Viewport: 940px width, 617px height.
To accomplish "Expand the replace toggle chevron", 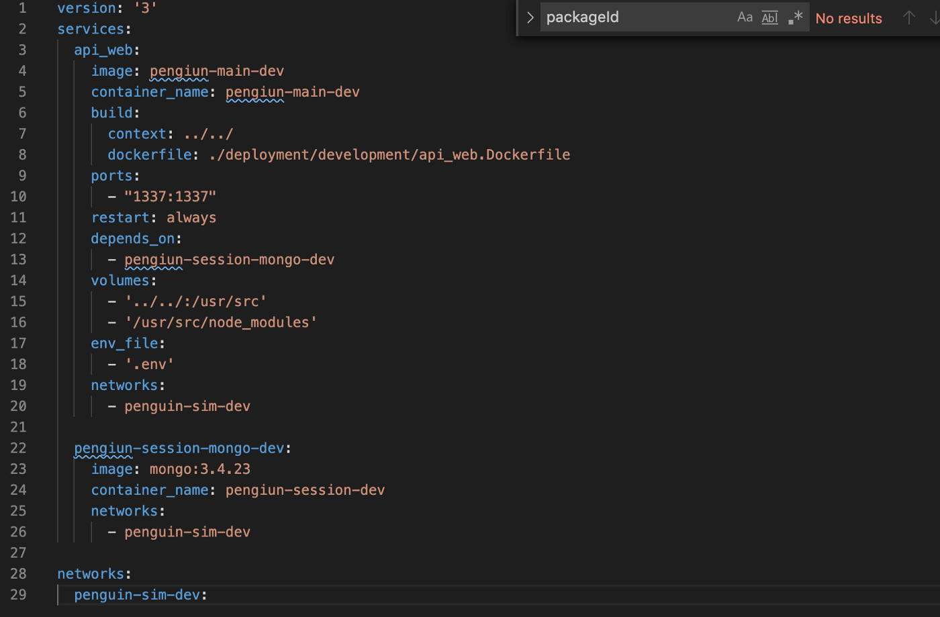I will pos(530,17).
